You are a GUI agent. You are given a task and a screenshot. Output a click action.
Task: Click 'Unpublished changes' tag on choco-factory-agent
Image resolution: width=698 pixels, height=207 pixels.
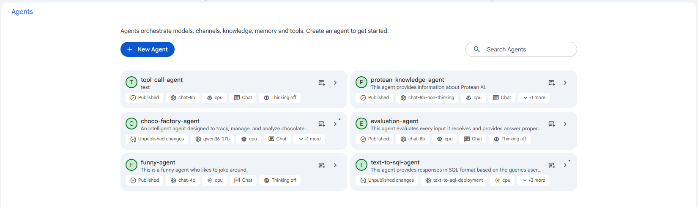tap(157, 139)
